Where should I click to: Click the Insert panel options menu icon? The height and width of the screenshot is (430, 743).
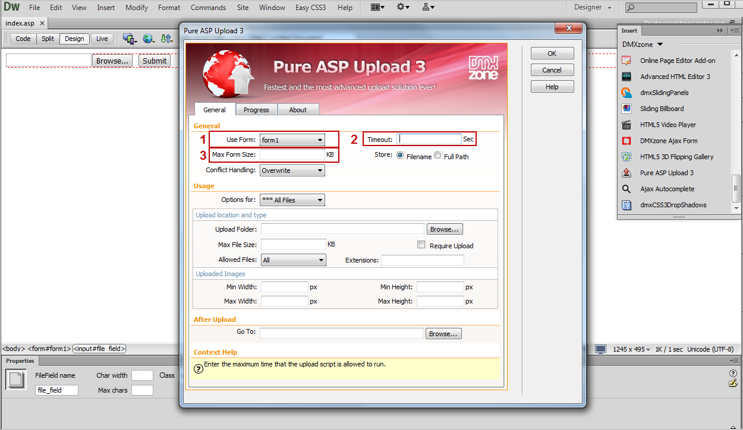click(733, 30)
